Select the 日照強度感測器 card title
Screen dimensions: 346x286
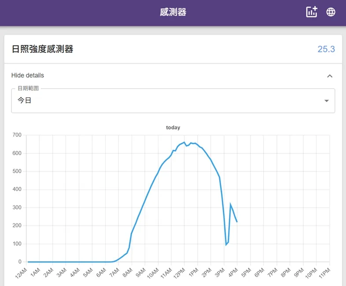[42, 49]
